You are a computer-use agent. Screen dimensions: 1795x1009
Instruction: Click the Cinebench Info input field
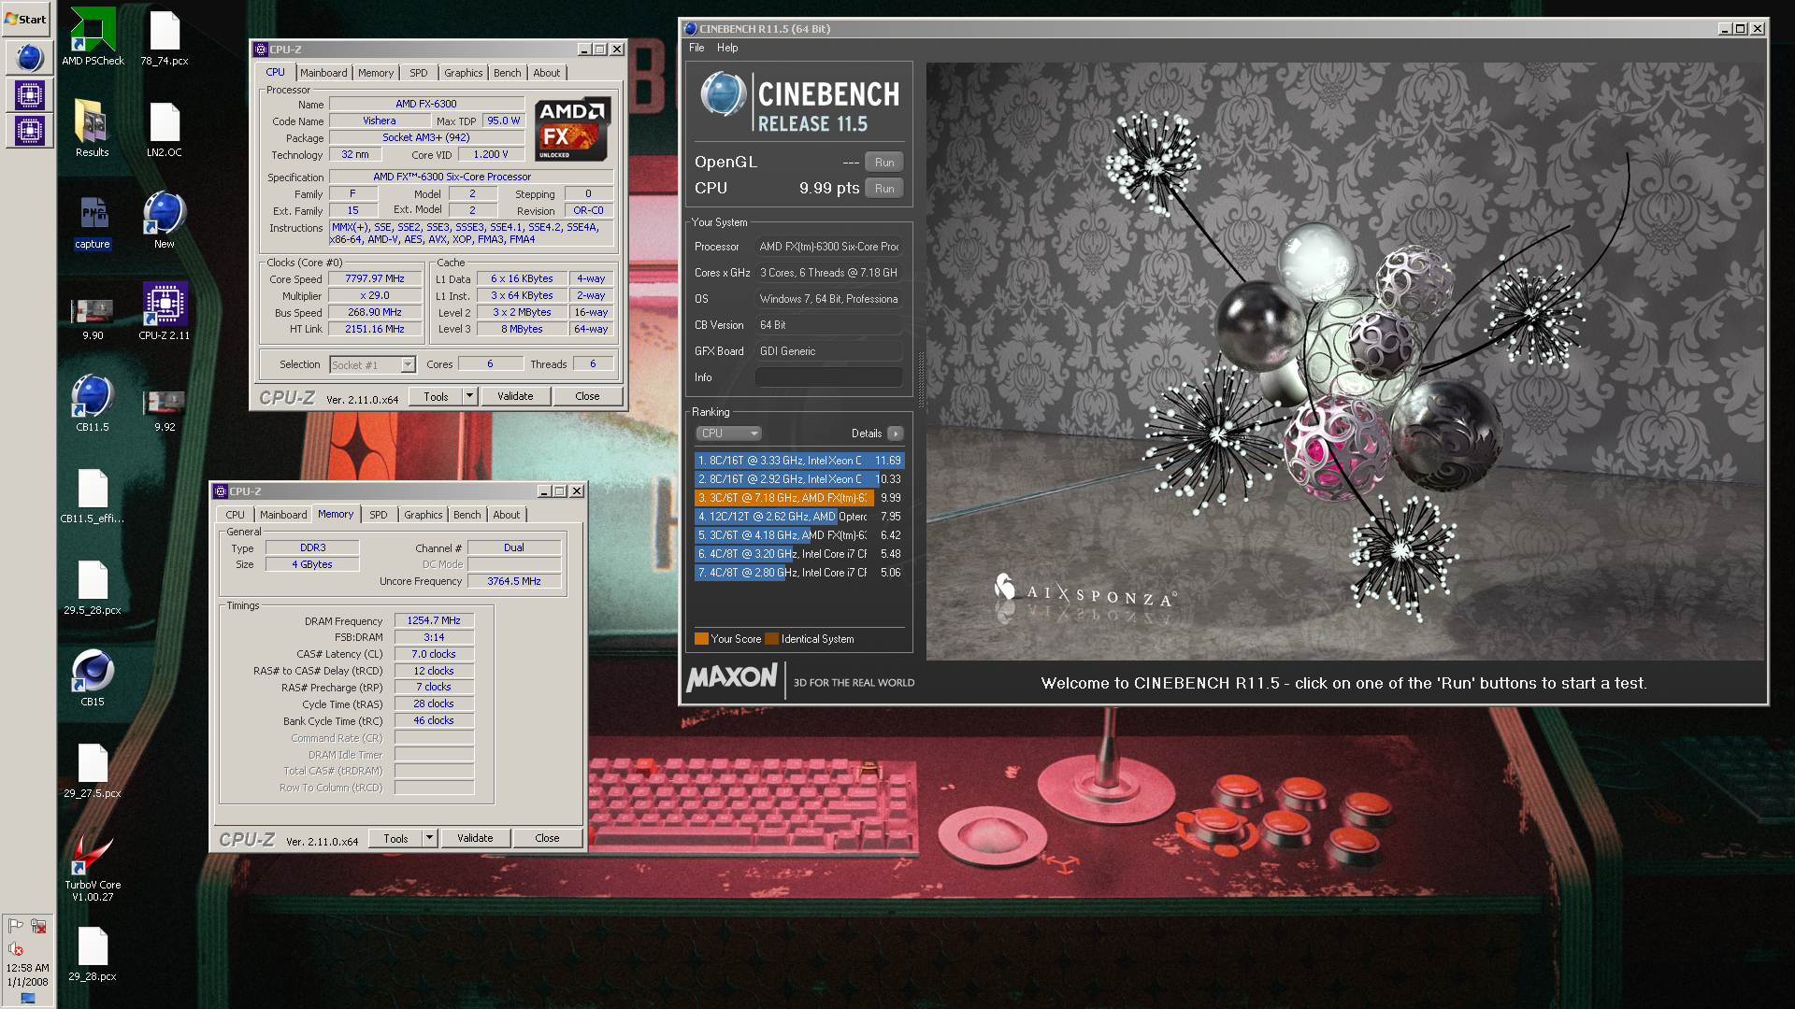[x=829, y=377]
